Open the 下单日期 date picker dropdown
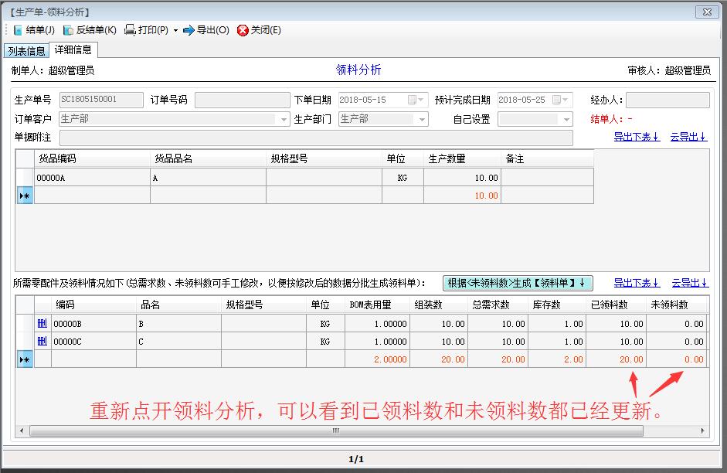 click(x=421, y=99)
